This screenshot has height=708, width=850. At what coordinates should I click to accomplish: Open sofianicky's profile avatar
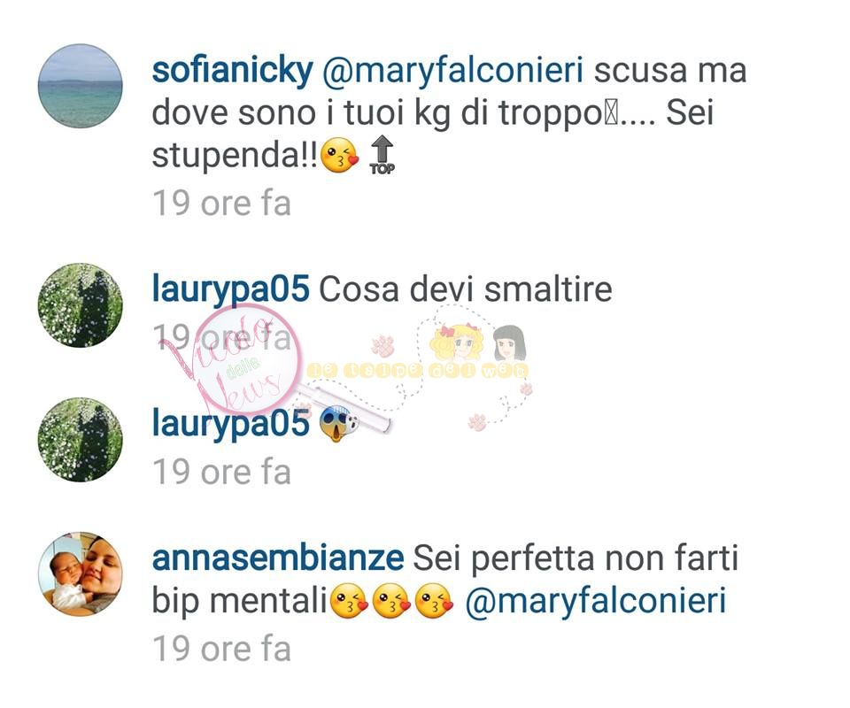pos(81,86)
